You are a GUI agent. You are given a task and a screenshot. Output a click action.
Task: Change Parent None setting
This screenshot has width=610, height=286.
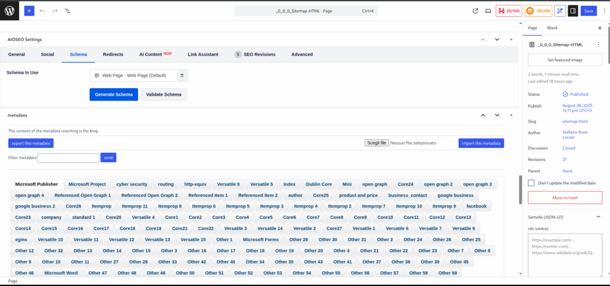click(x=567, y=171)
